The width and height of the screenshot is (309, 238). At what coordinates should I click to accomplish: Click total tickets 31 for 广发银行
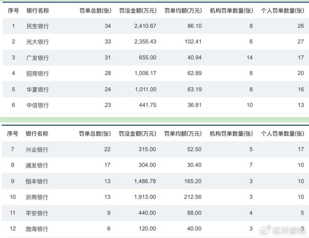click(108, 57)
